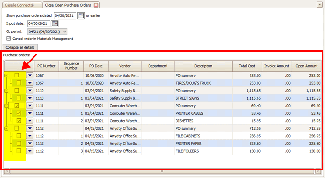
Task: Collapse the PO 1112 tree node
Action: pos(7,129)
